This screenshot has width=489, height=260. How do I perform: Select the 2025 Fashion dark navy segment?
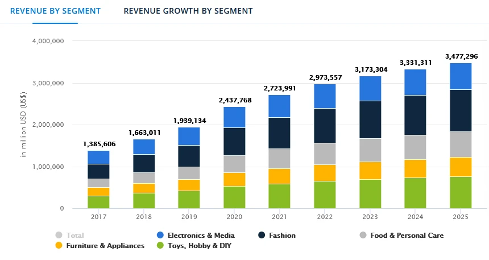click(x=461, y=110)
